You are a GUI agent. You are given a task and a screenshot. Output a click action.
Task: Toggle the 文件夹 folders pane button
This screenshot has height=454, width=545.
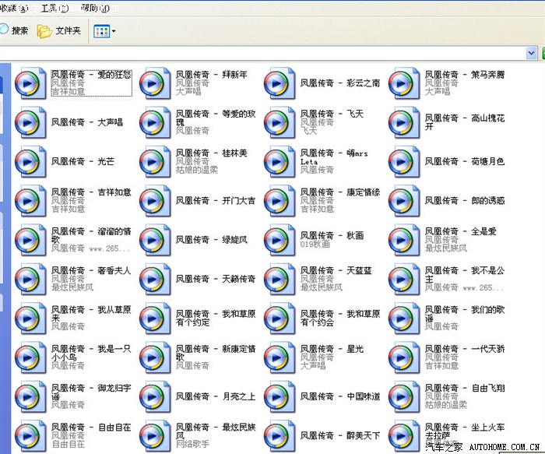59,31
